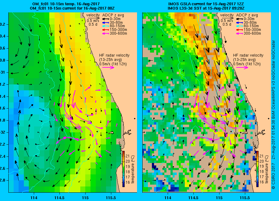Click the '300-600m' label in left legend
The height and width of the screenshot is (201, 279).
coord(118,33)
